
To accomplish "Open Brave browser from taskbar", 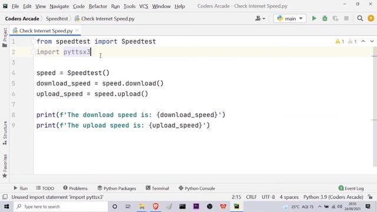I will click(x=156, y=207).
